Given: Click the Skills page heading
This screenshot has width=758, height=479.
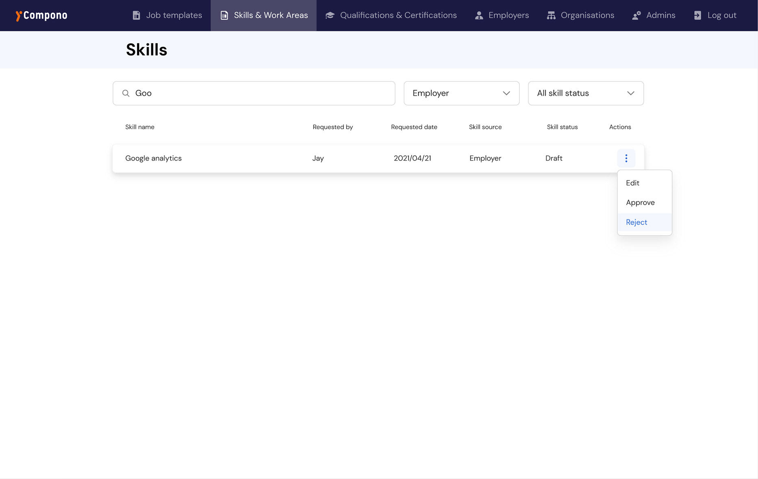Looking at the screenshot, I should [147, 50].
